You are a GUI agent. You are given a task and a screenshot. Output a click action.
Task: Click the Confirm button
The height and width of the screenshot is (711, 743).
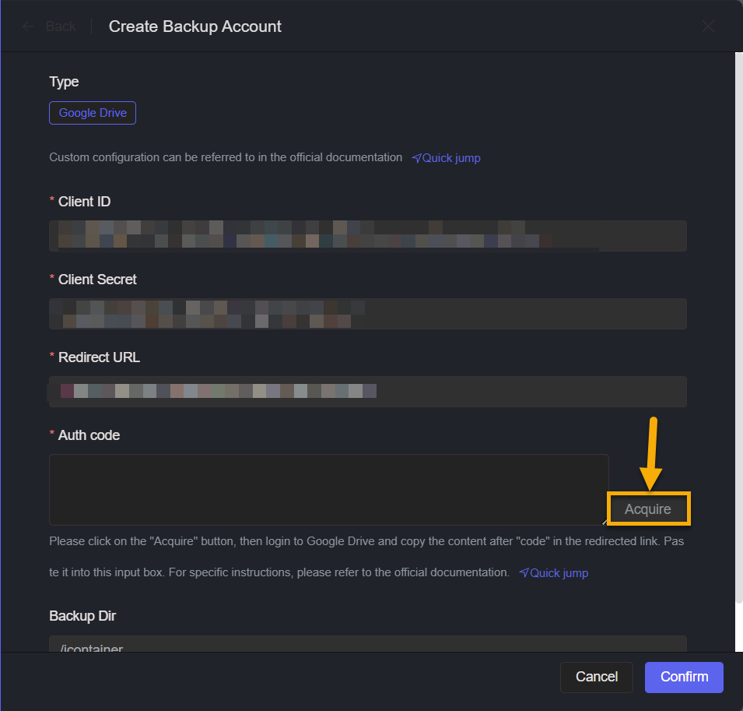684,677
